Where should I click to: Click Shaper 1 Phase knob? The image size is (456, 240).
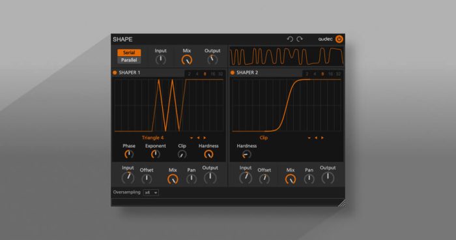click(x=129, y=155)
